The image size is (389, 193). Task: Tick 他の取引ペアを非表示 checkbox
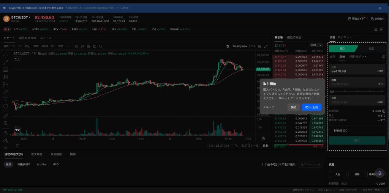pyautogui.click(x=264, y=165)
